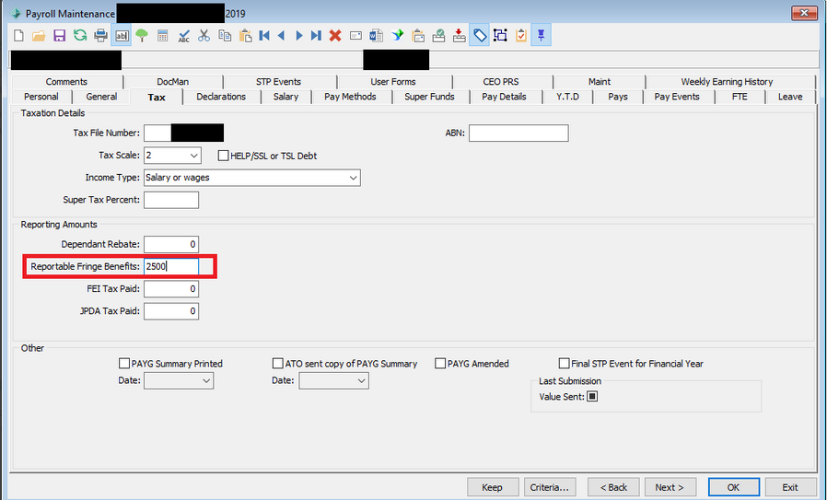The width and height of the screenshot is (827, 500).
Task: Click the red X Delete icon
Action: tap(335, 36)
